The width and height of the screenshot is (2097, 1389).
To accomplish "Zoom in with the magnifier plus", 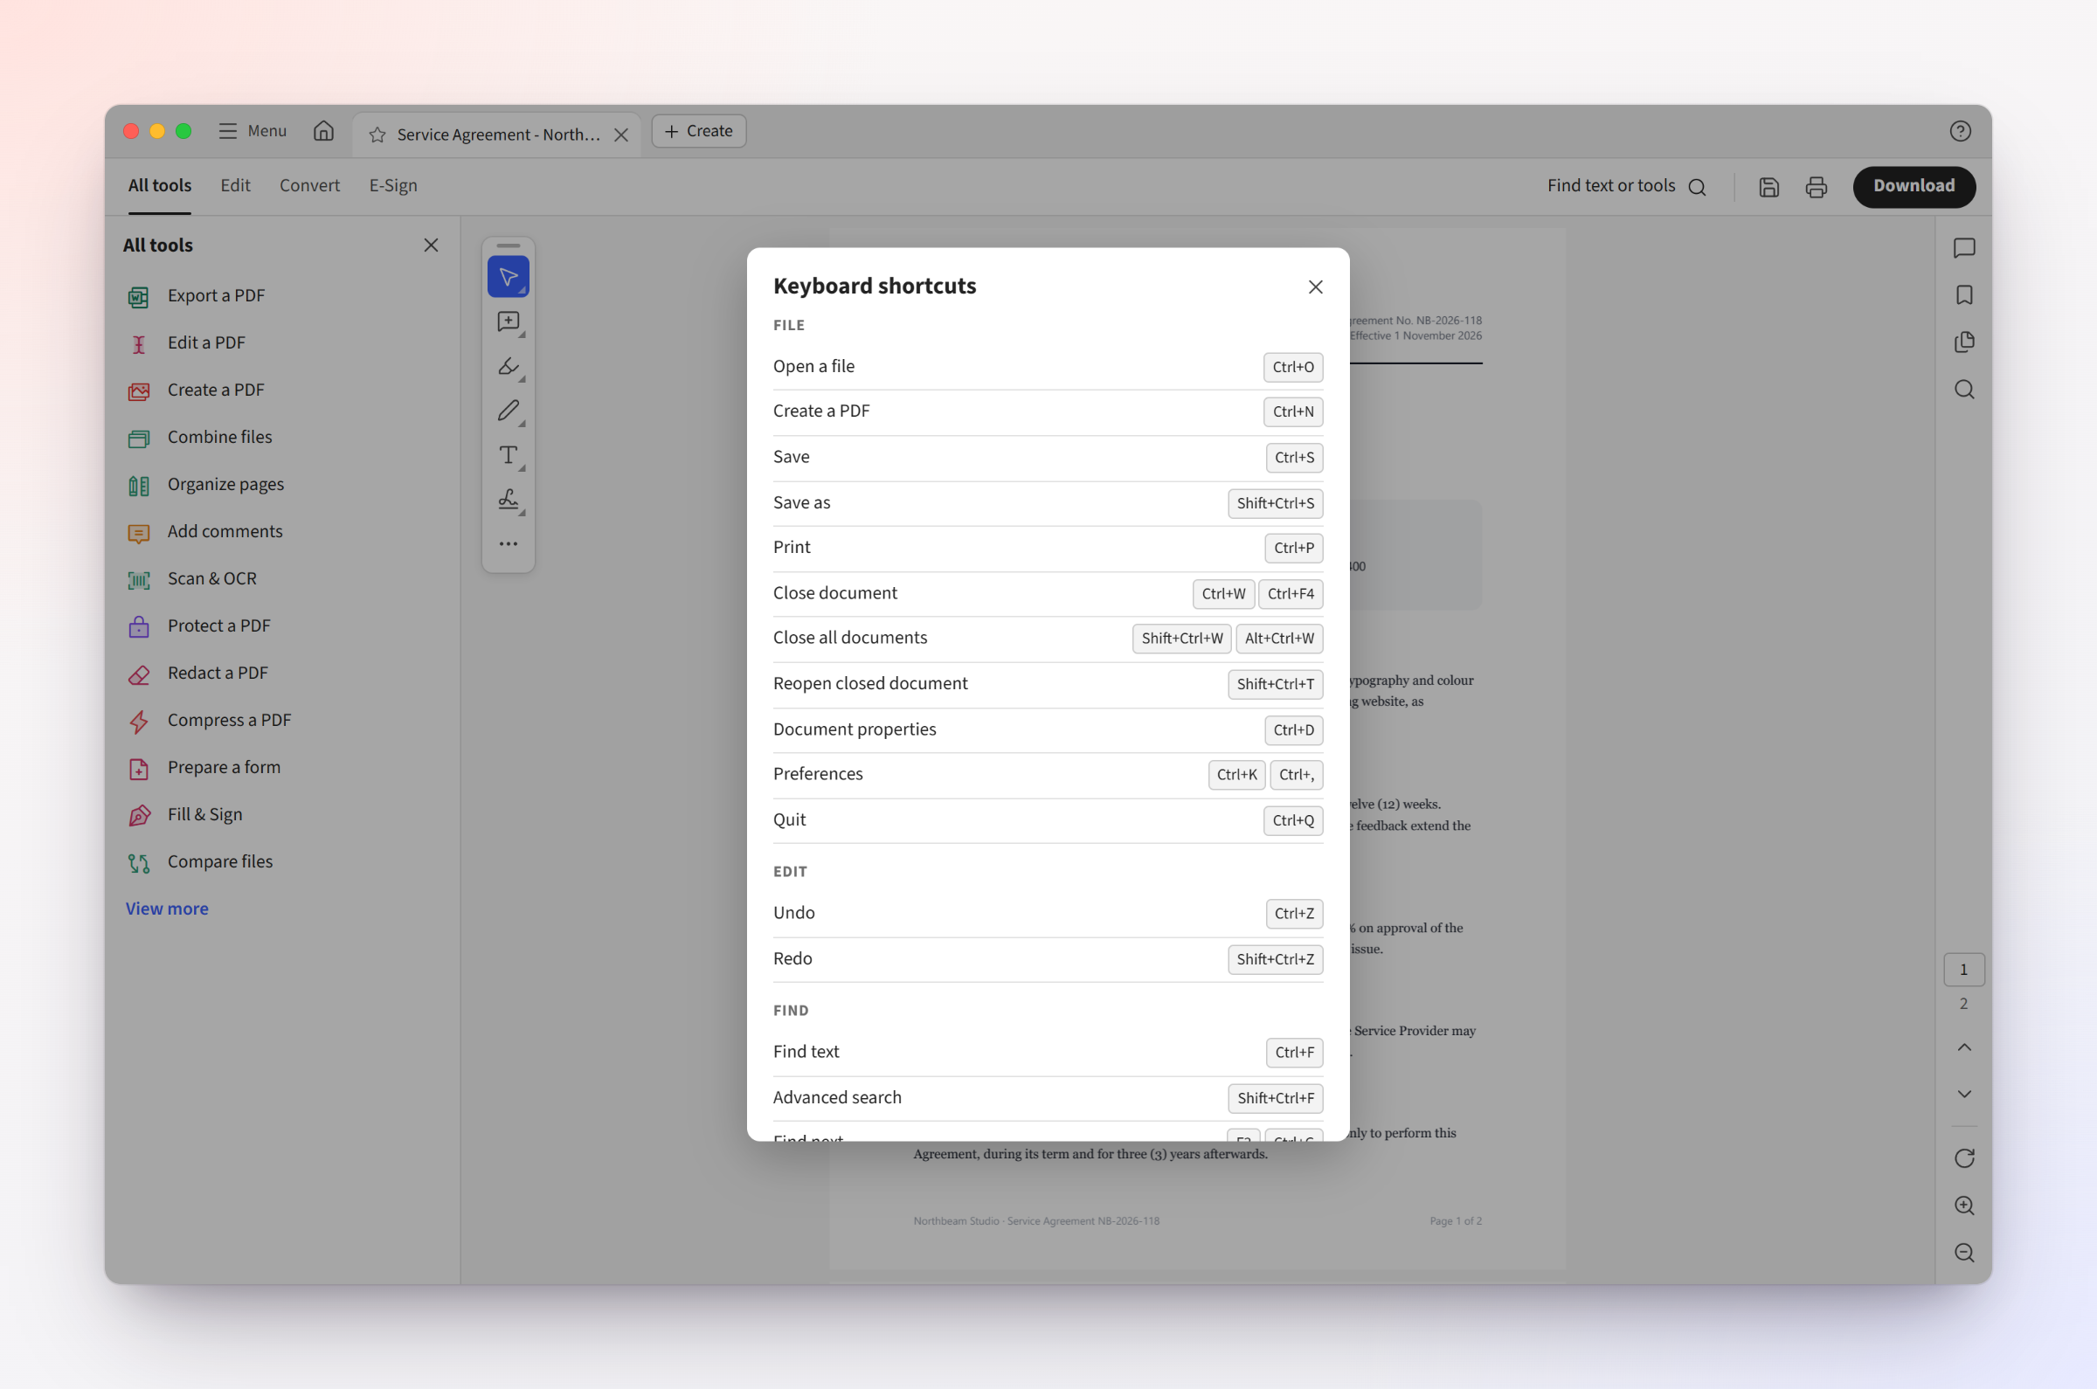I will 1963,1205.
